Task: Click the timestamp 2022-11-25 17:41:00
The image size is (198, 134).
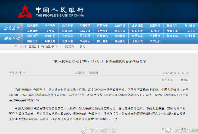Action: [x=176, y=73]
